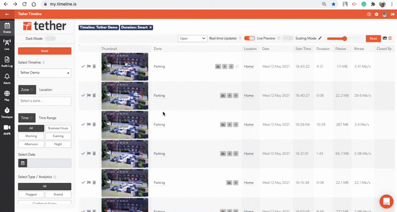Switch to list view icon
The image size is (397, 212).
click(390, 38)
